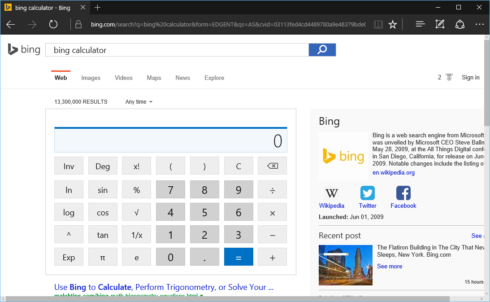
Task: Click the tan function key
Action: (103, 235)
